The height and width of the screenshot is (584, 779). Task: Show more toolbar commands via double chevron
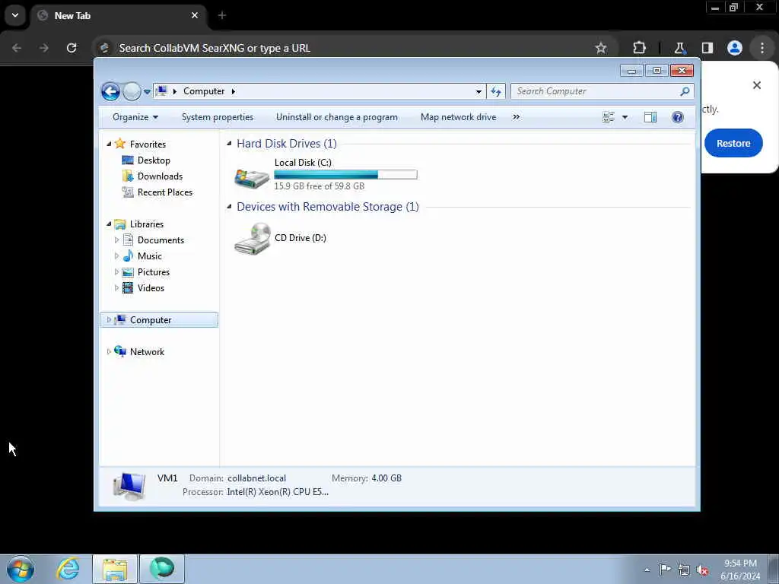517,117
